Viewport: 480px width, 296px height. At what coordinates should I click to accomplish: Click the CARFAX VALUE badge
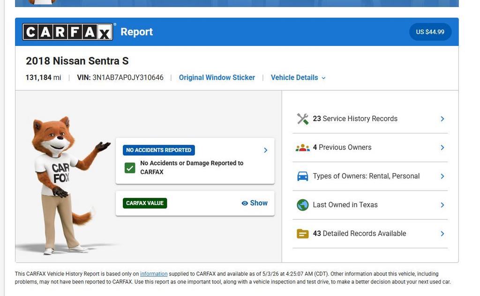pyautogui.click(x=145, y=203)
